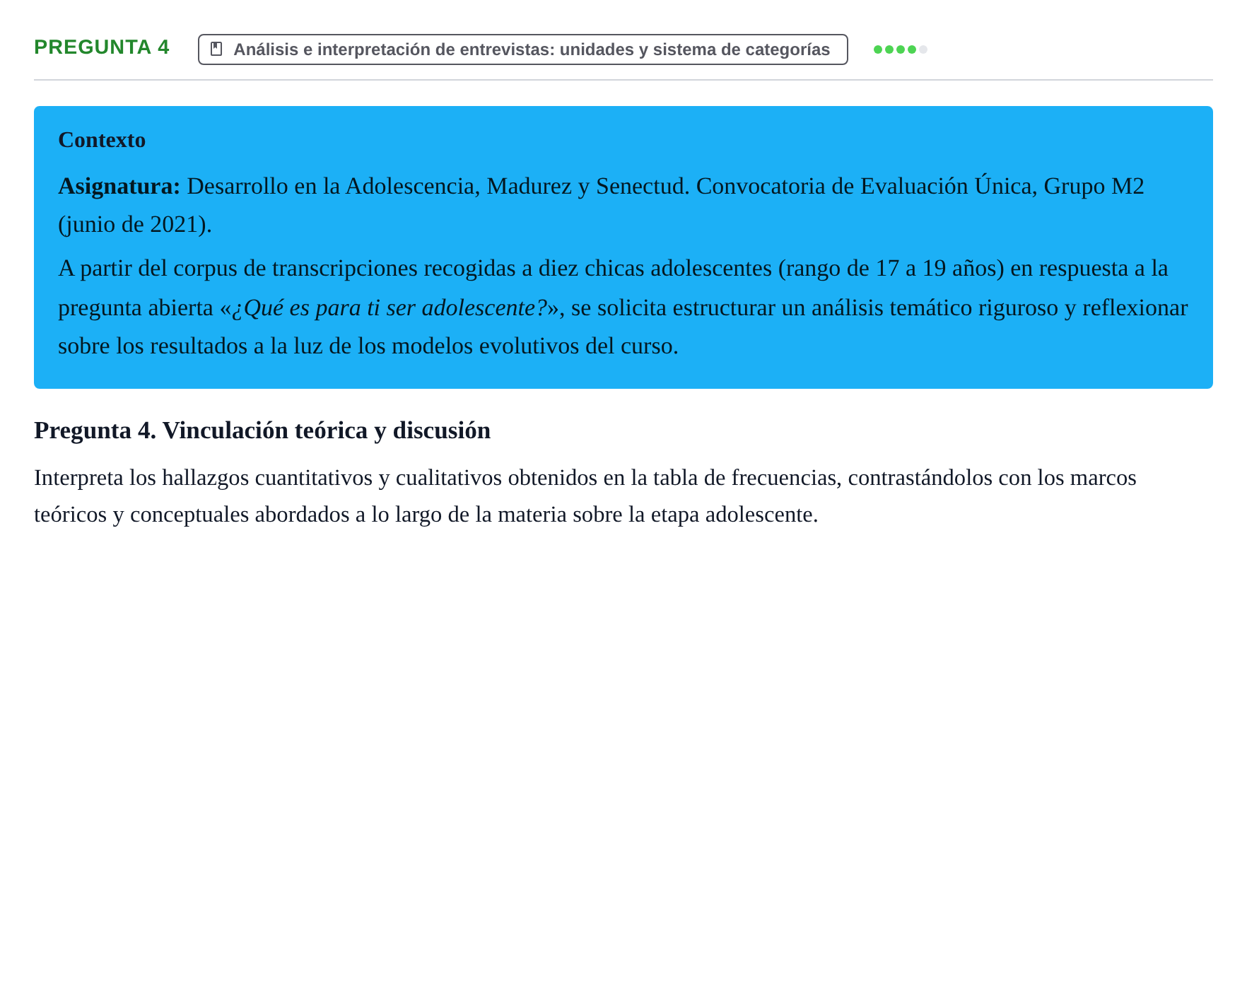The height and width of the screenshot is (984, 1247).
Task: Click the green difficulty dots indicator
Action: pos(900,49)
